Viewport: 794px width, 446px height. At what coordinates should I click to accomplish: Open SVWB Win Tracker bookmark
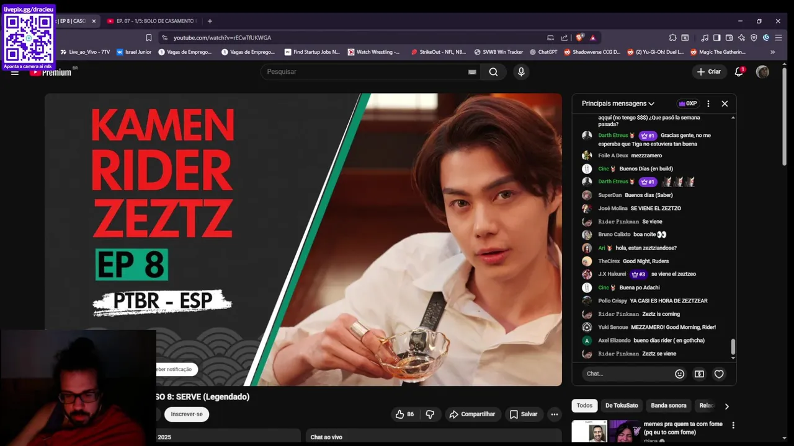coord(499,52)
